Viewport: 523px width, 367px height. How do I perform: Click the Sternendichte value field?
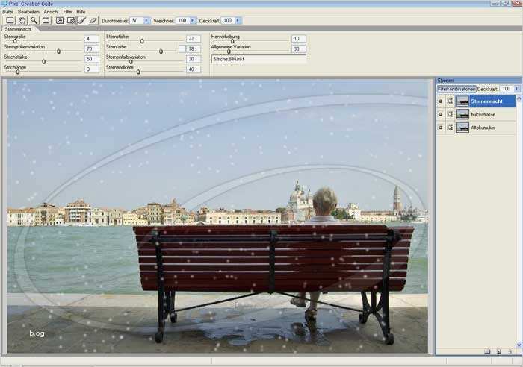194,69
